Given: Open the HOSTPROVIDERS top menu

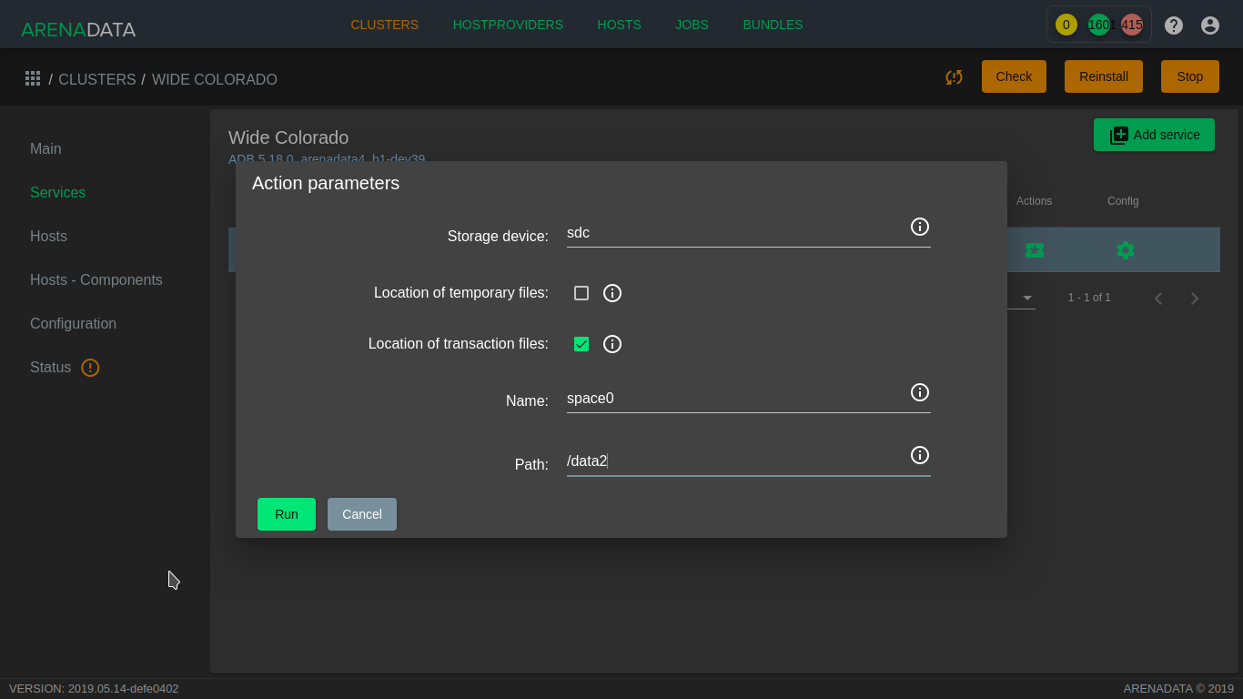Looking at the screenshot, I should pos(508,25).
